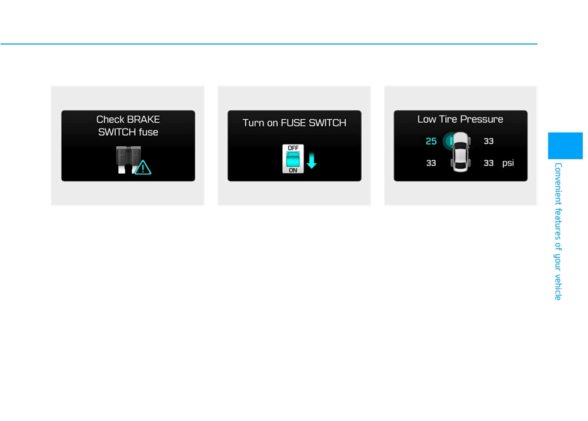
Task: Open the fuse switch display thumbnail
Action: coord(295,146)
